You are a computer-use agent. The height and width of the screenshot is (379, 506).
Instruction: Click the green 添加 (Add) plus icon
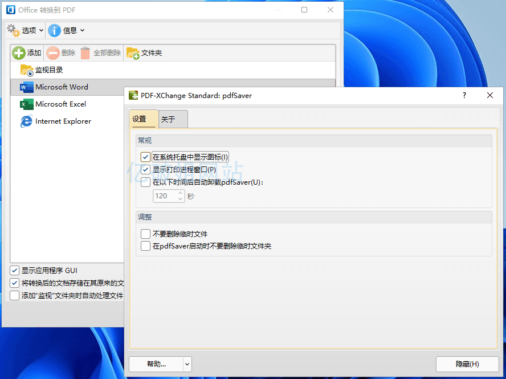(x=19, y=53)
